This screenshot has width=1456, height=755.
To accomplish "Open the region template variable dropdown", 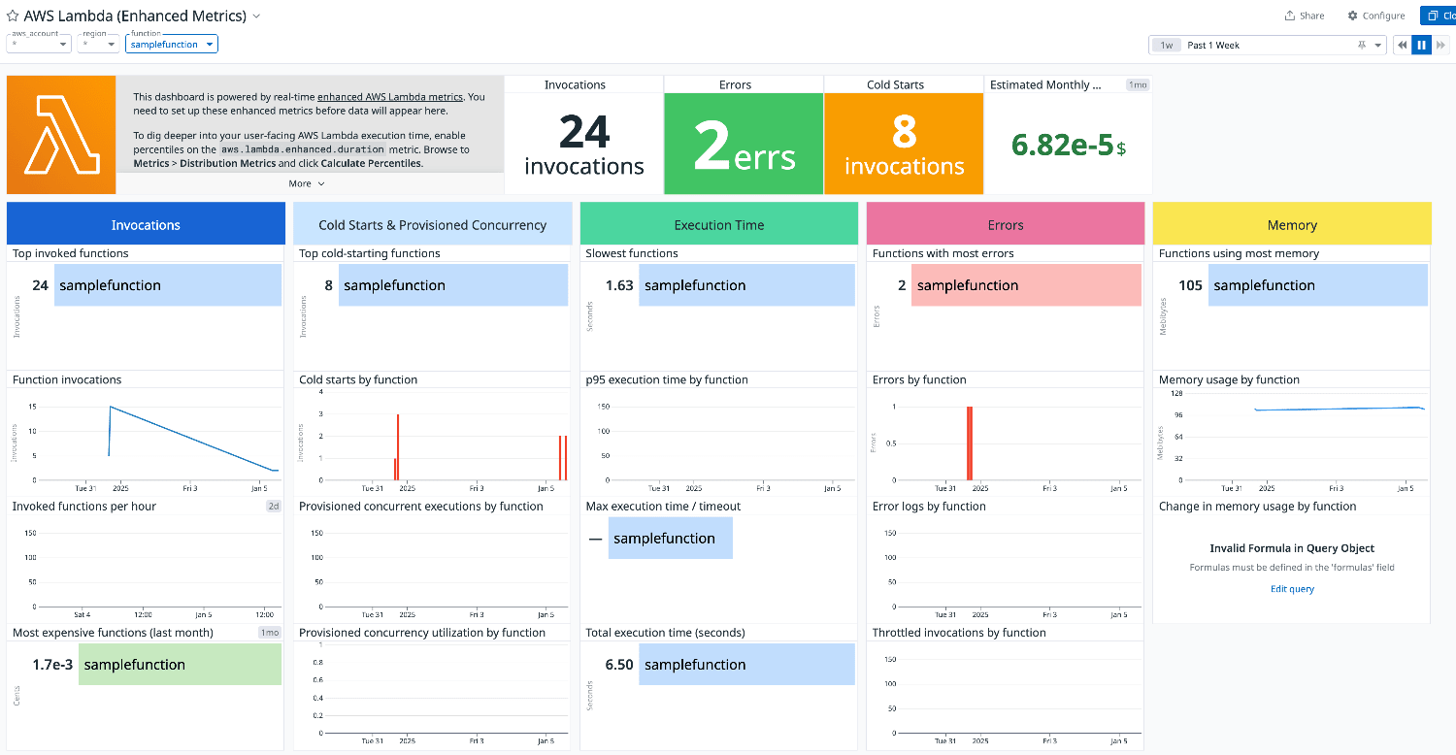I will 98,44.
